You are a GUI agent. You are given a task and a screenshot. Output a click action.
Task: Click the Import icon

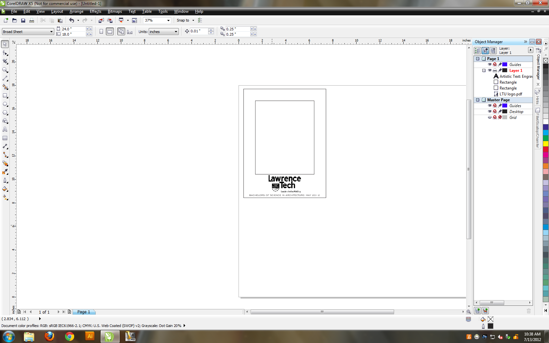click(101, 20)
